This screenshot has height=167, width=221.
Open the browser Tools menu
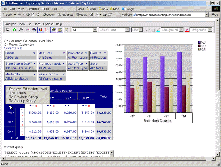(x=45, y=9)
